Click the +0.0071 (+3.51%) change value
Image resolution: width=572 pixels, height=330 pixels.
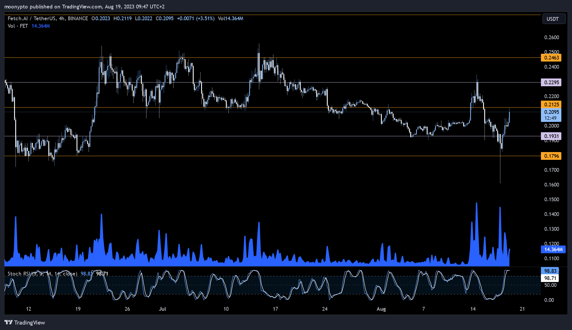pos(196,18)
